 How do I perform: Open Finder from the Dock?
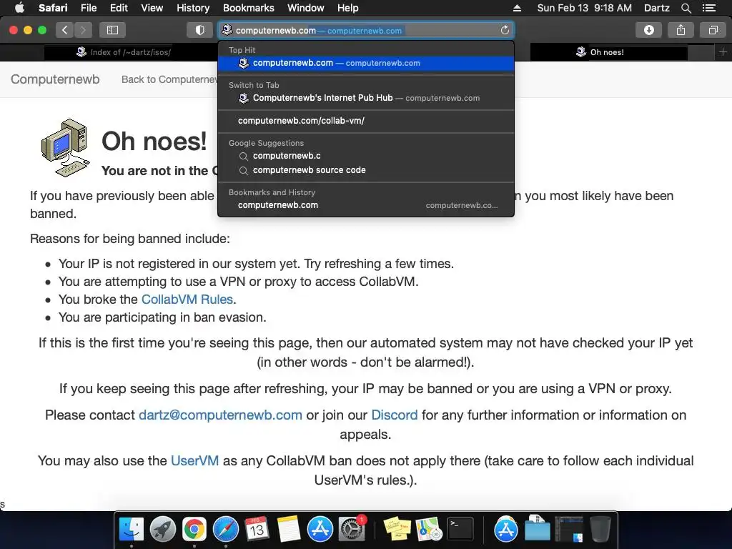[132, 530]
